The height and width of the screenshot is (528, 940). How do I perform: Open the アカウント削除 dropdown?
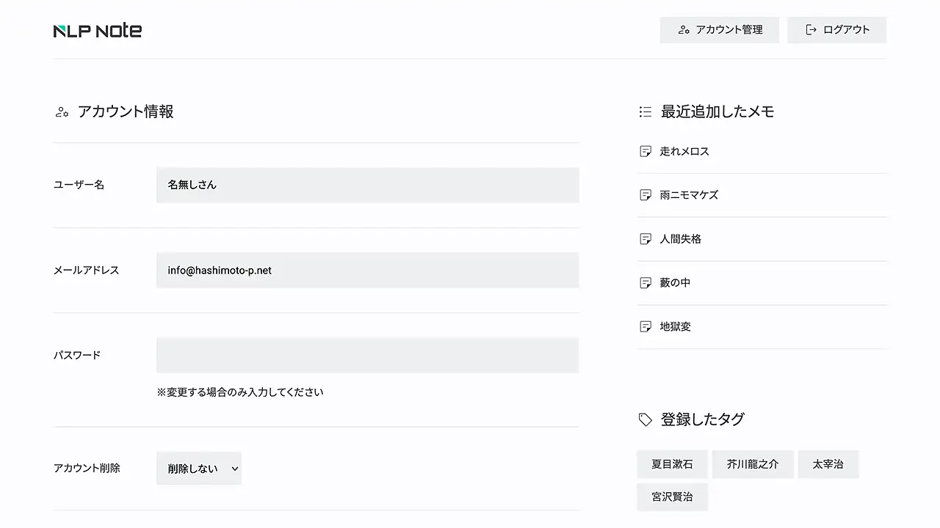[x=199, y=468]
